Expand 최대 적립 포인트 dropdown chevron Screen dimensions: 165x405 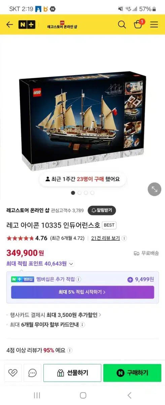[71, 264]
